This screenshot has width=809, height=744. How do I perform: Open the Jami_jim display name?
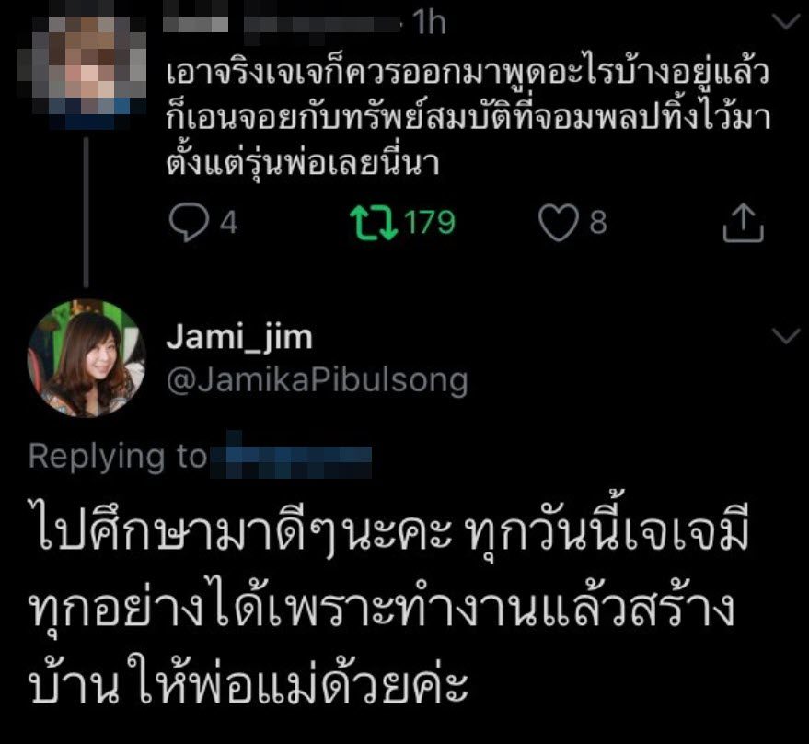(239, 338)
